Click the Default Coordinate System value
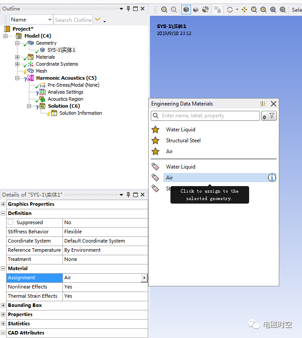Image resolution: width=302 pixels, height=338 pixels. pyautogui.click(x=105, y=241)
